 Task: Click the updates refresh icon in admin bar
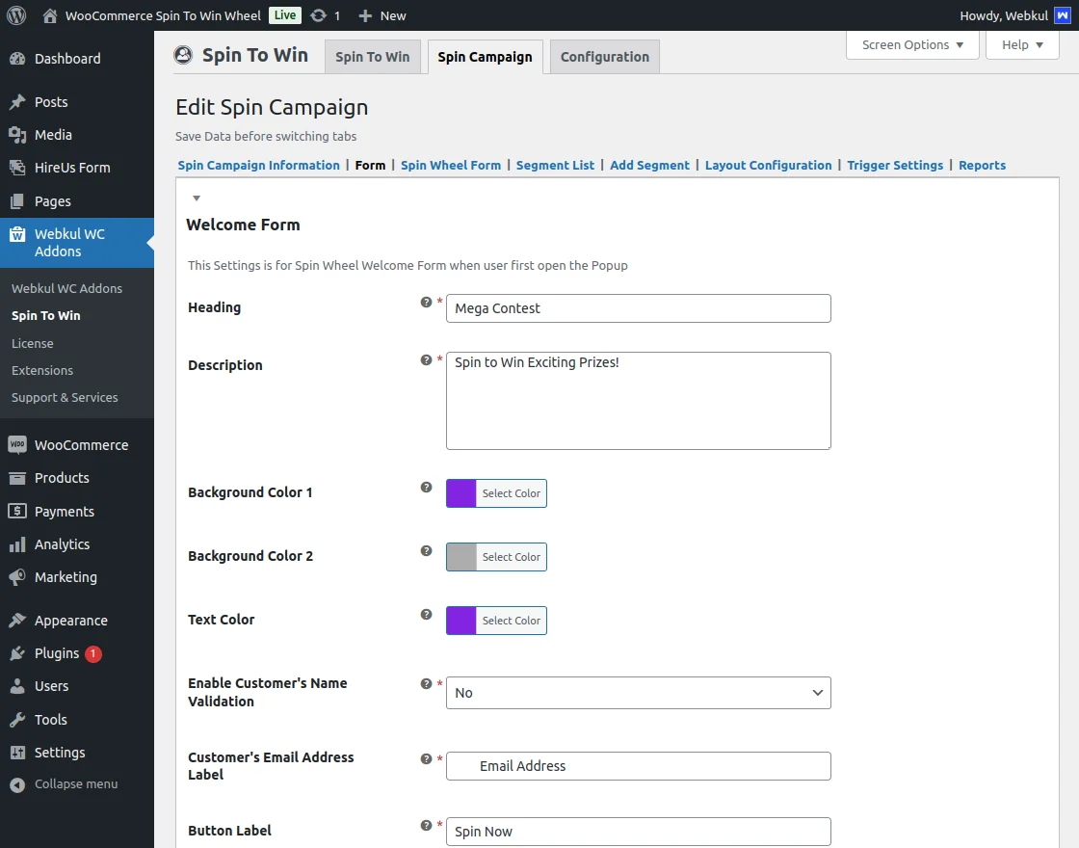[318, 15]
